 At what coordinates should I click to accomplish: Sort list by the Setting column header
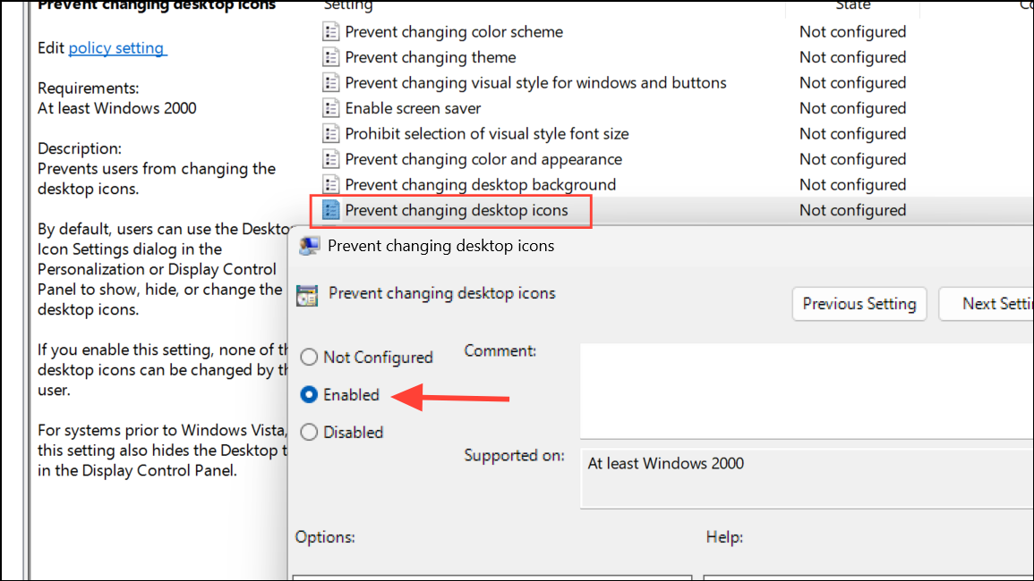pos(348,6)
